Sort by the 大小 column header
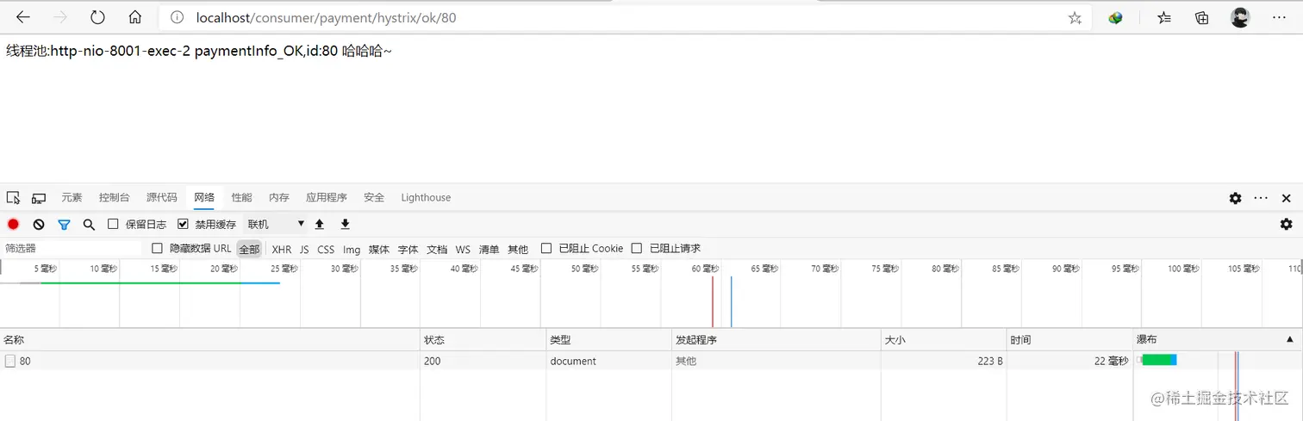Screen dimensions: 1303x421 click(944, 340)
